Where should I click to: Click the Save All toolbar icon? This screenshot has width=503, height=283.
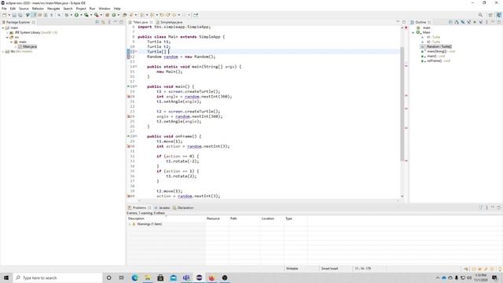pyautogui.click(x=20, y=15)
